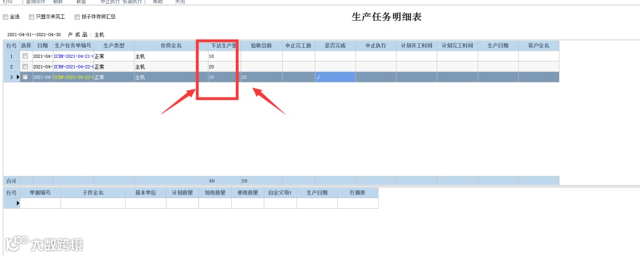Check the 选择 box in row 3

pyautogui.click(x=25, y=77)
